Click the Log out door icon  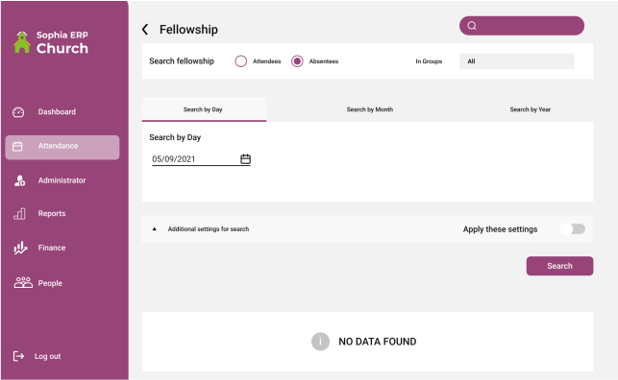(18, 356)
